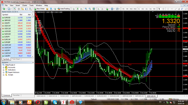Close the Navigator panel
The width and height of the screenshot is (188, 105).
[x=33, y=62]
